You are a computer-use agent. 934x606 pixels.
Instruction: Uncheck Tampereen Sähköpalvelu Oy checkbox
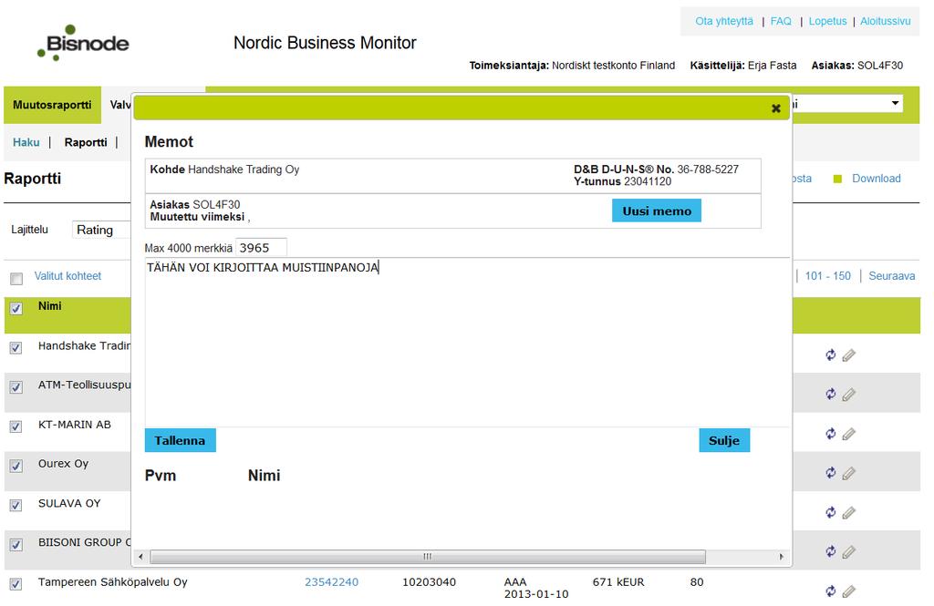coord(16,584)
